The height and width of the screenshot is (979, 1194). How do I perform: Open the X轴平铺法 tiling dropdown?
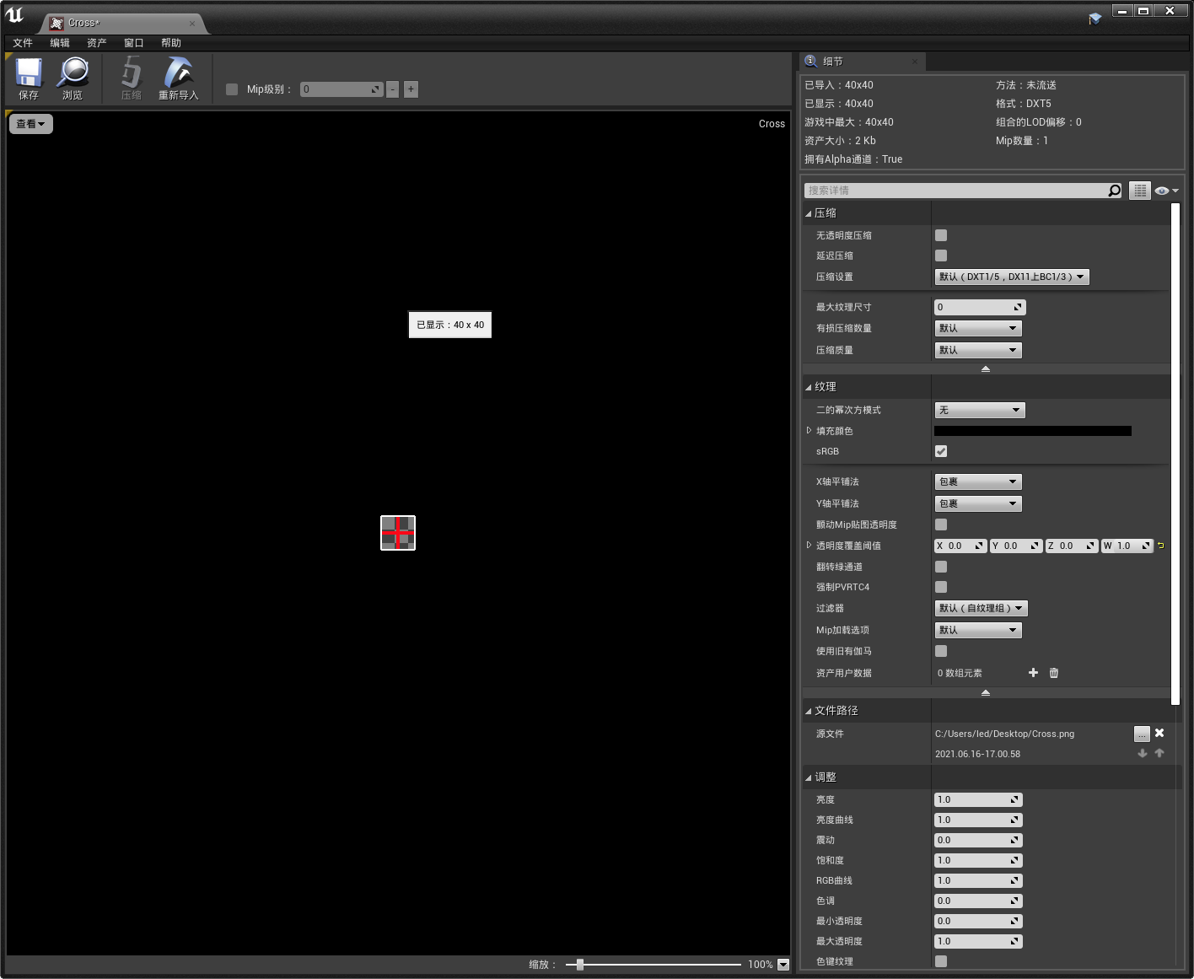point(977,481)
